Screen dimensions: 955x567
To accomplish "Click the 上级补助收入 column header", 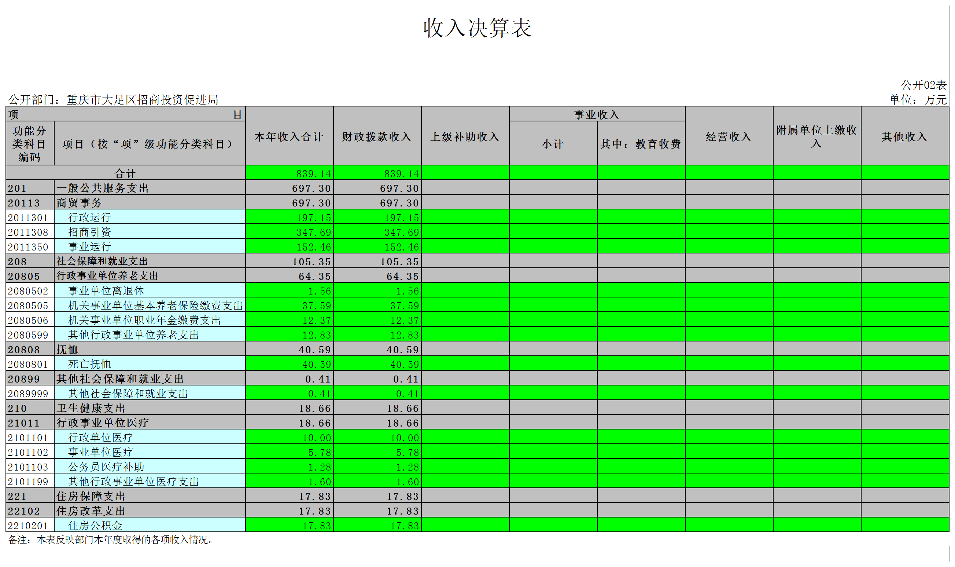I will point(465,136).
